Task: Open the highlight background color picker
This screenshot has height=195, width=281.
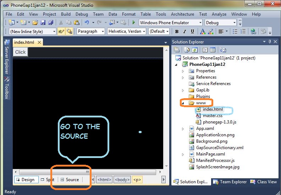Action: 211,31
